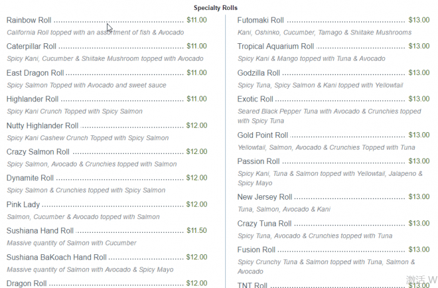Open the Godzilla Roll entry
This screenshot has width=438, height=288.
258,73
